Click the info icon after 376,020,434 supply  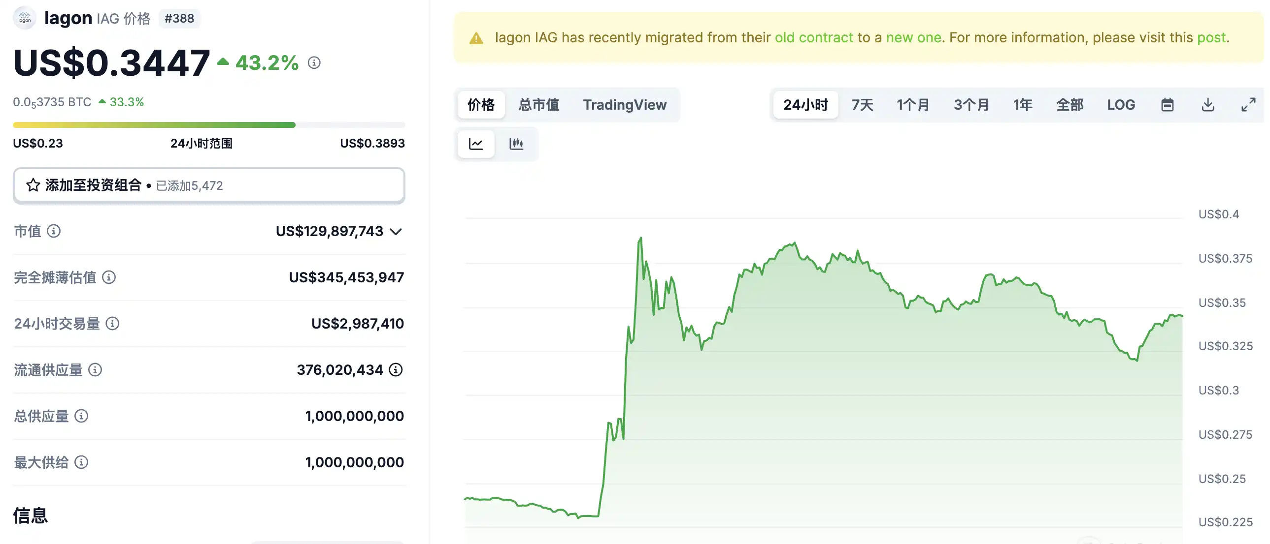click(396, 370)
